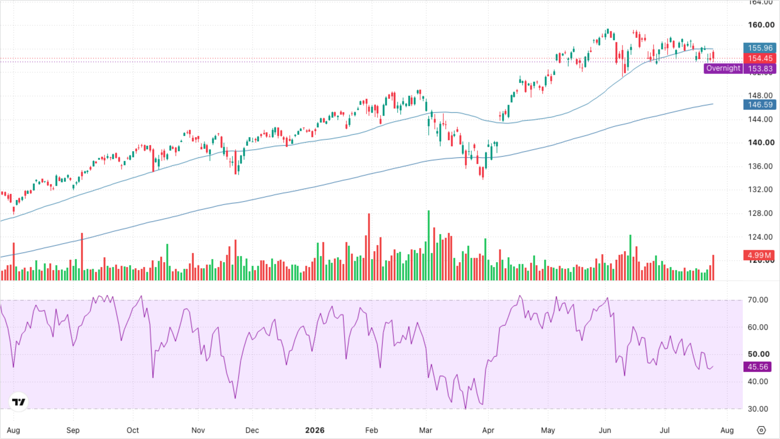Screen dimensions: 780x439
Task: Click the Dec label on time axis
Action: (x=252, y=430)
